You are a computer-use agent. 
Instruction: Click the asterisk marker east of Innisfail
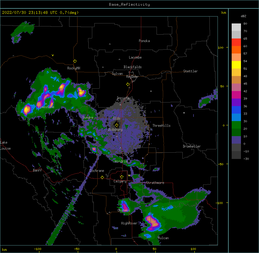151,91
